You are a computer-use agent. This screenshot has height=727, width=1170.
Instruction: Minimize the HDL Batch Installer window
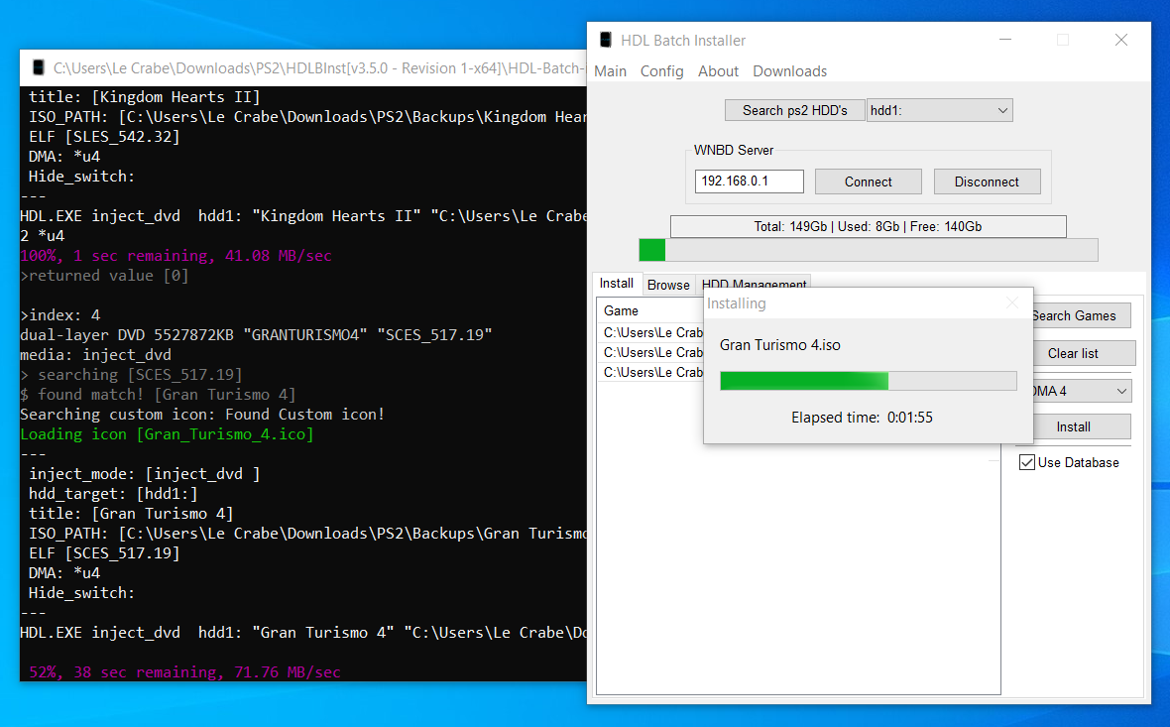(x=1005, y=40)
